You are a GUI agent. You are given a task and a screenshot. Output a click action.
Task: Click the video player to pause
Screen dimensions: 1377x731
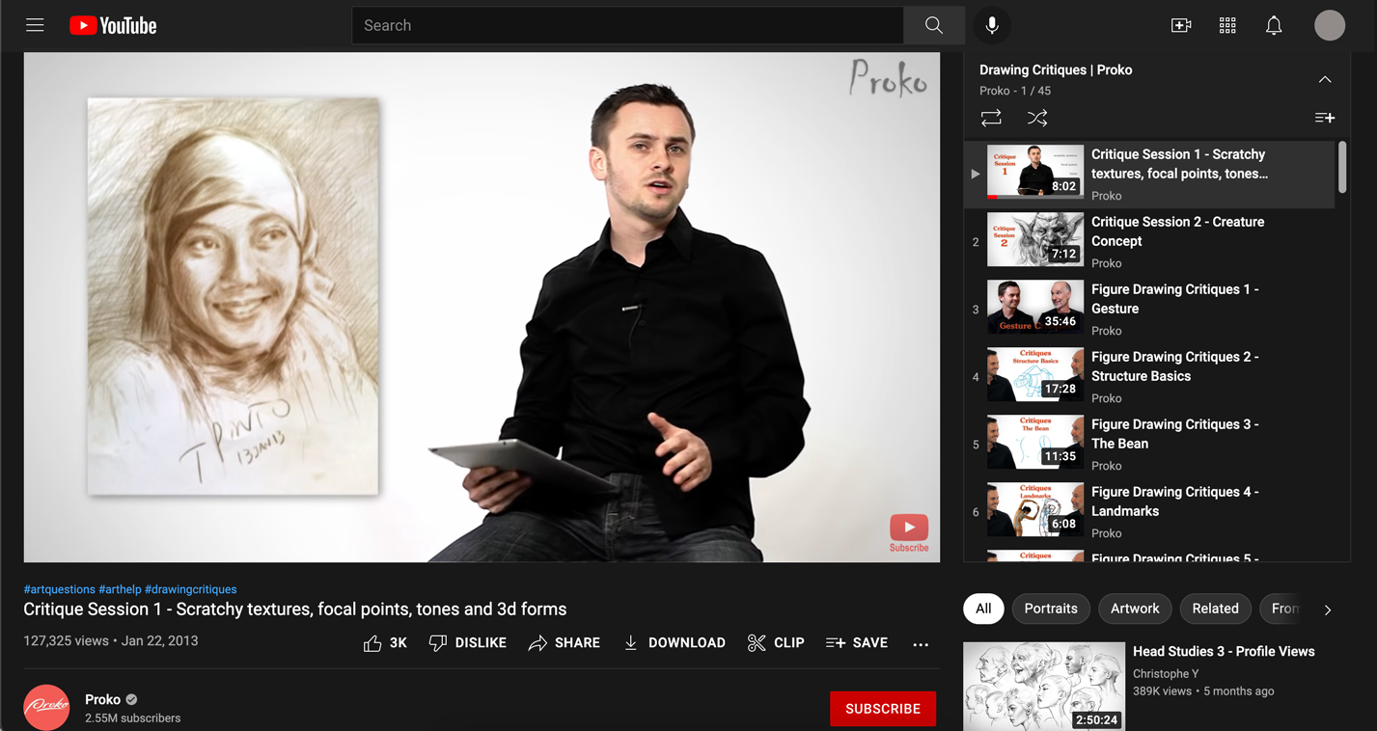tap(482, 307)
